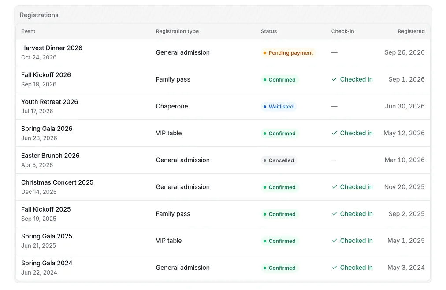
Task: Open the Easter Brunch 2026 event
Action: [x=50, y=156]
